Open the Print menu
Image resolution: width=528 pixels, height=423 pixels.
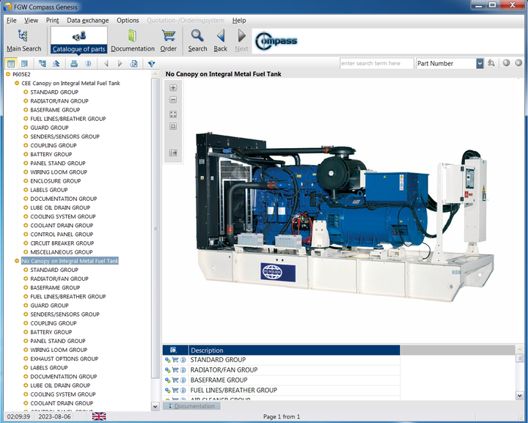pos(52,21)
